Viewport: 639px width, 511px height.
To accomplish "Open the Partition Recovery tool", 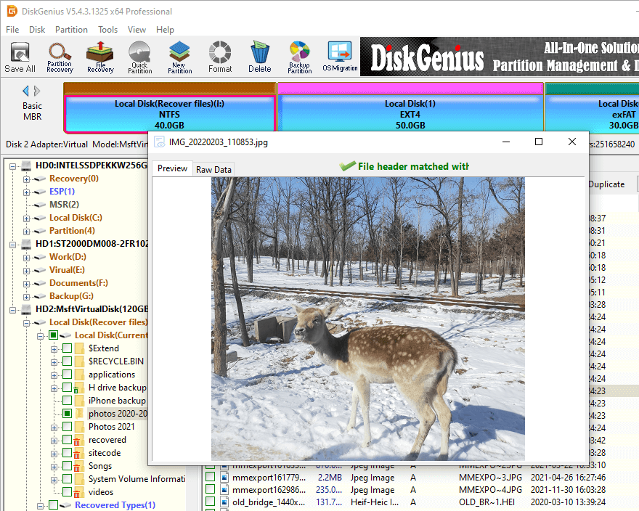I will tap(60, 57).
